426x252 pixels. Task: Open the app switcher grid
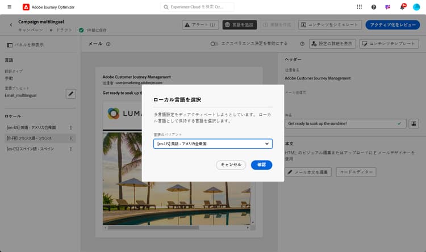click(359, 7)
